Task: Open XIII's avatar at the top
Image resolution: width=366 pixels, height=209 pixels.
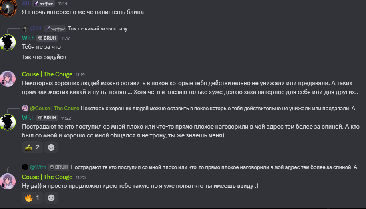Action: pos(8,8)
